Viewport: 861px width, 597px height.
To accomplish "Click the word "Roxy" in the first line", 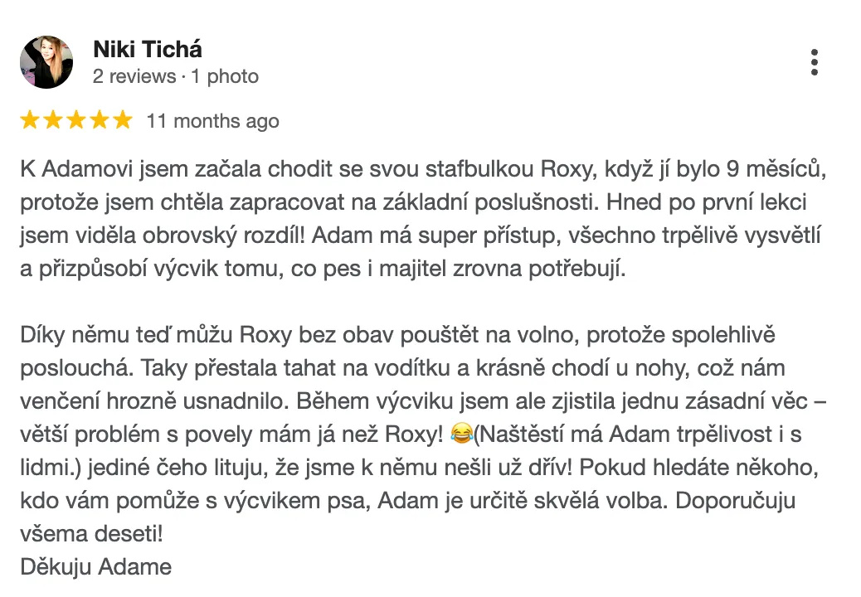I will (567, 170).
